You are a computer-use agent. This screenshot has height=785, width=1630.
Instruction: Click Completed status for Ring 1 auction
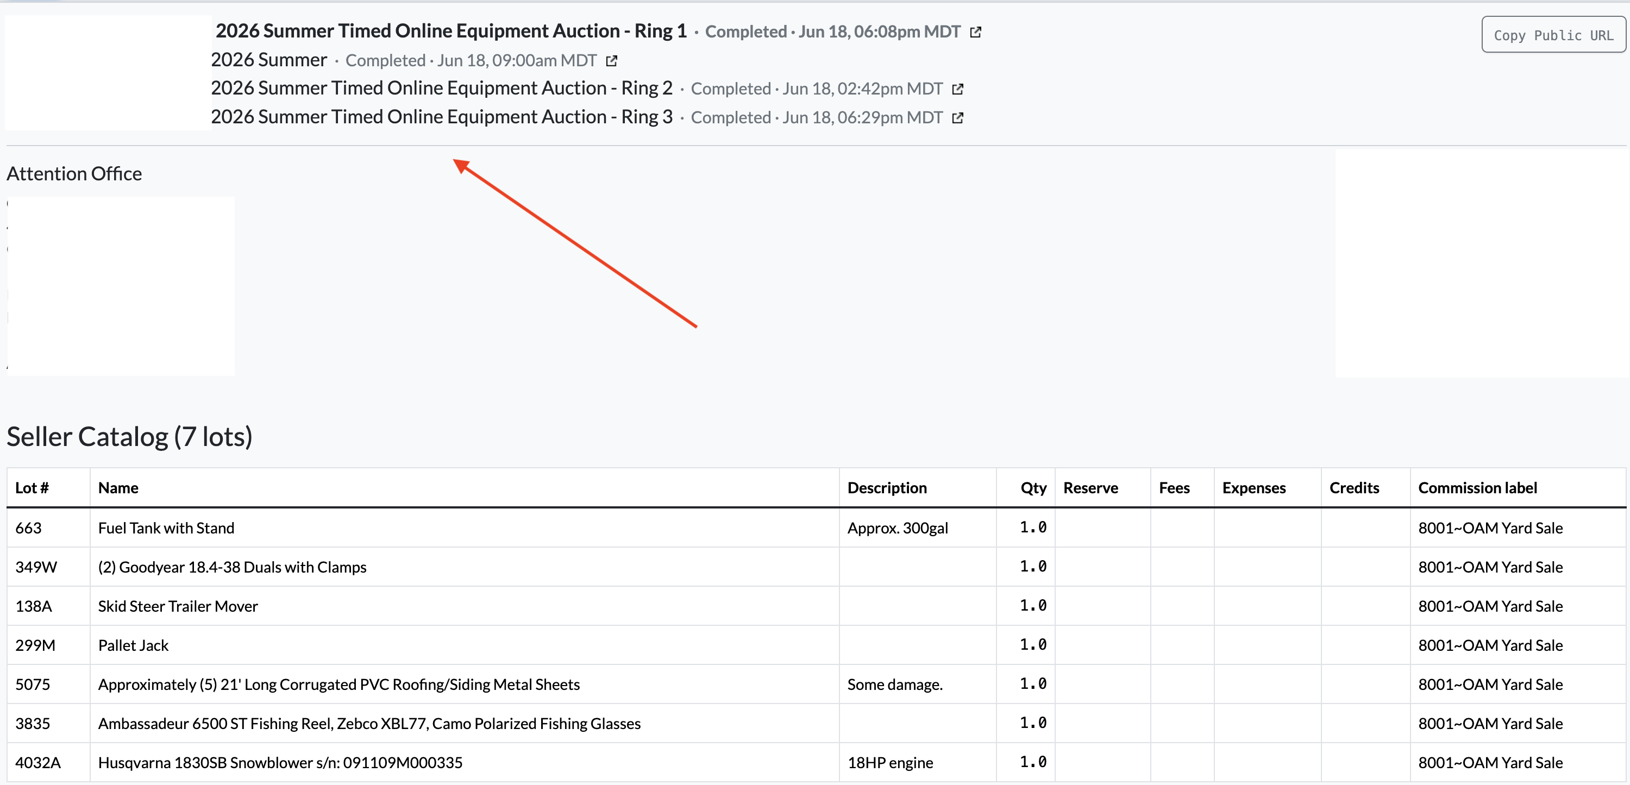pyautogui.click(x=833, y=32)
